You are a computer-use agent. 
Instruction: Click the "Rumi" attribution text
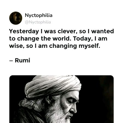coord(22,60)
